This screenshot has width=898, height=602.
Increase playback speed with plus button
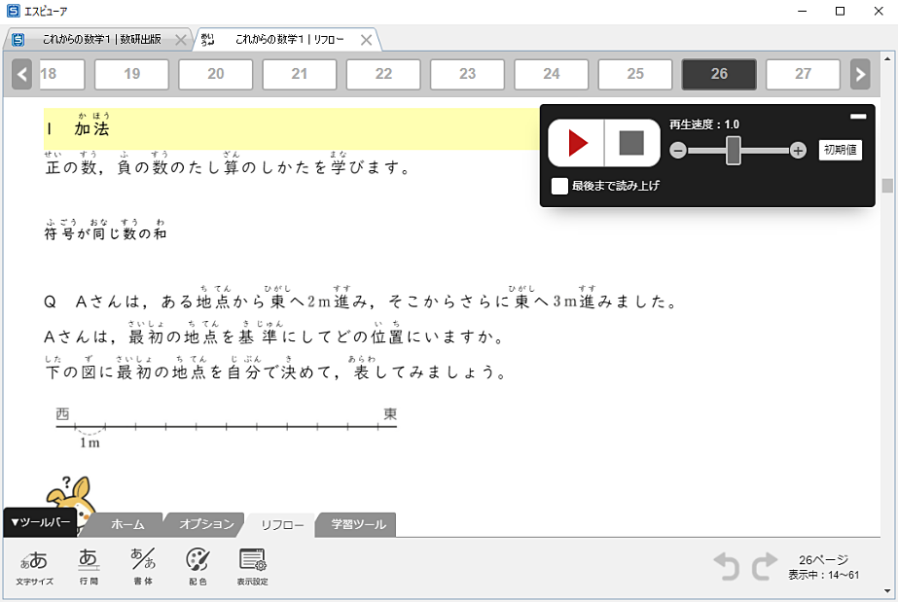[x=798, y=150]
